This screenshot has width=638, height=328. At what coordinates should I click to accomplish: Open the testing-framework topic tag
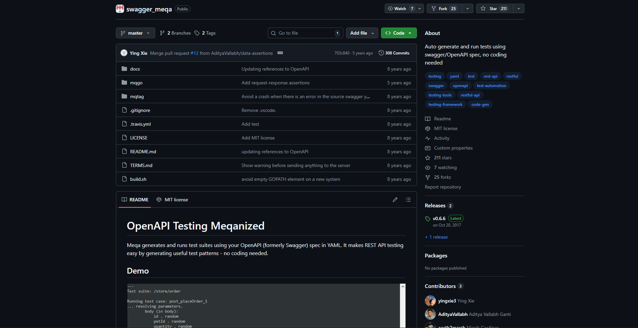pos(445,105)
